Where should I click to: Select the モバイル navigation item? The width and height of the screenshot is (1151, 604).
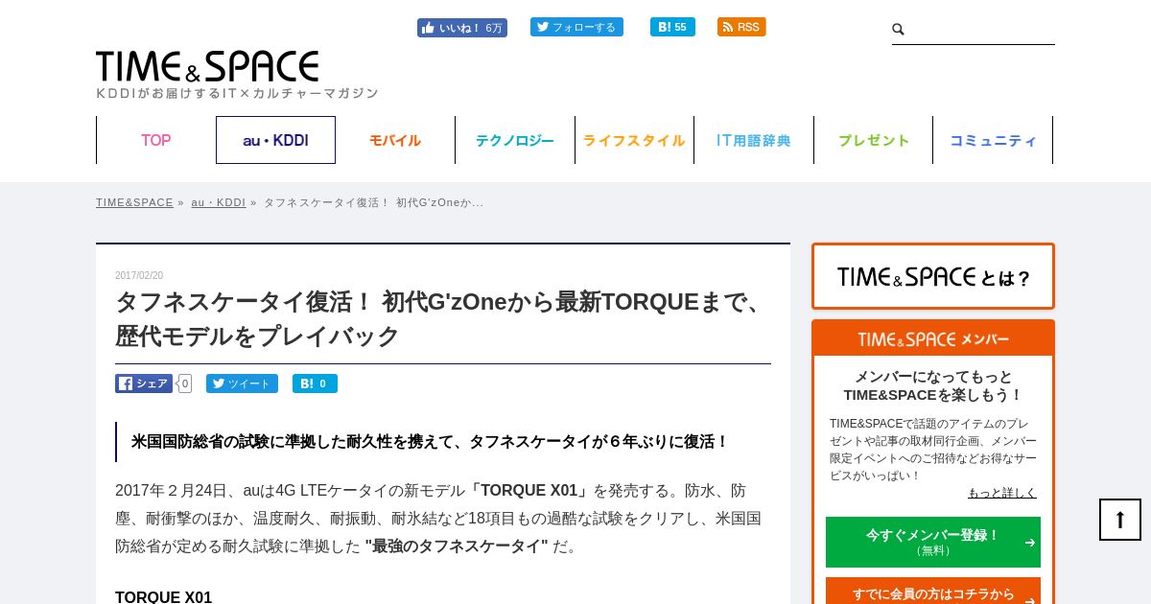pos(395,140)
